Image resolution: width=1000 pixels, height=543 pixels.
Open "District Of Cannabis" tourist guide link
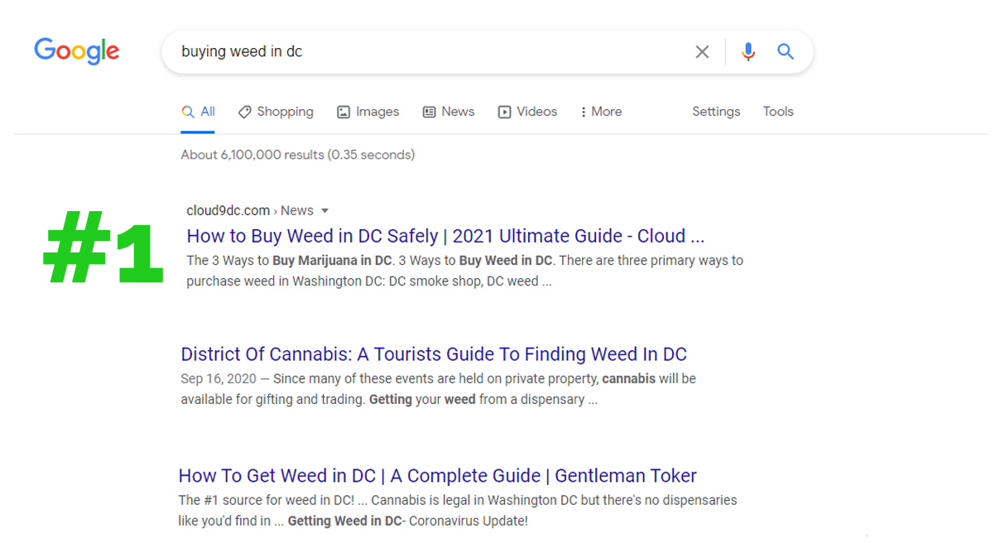434,354
